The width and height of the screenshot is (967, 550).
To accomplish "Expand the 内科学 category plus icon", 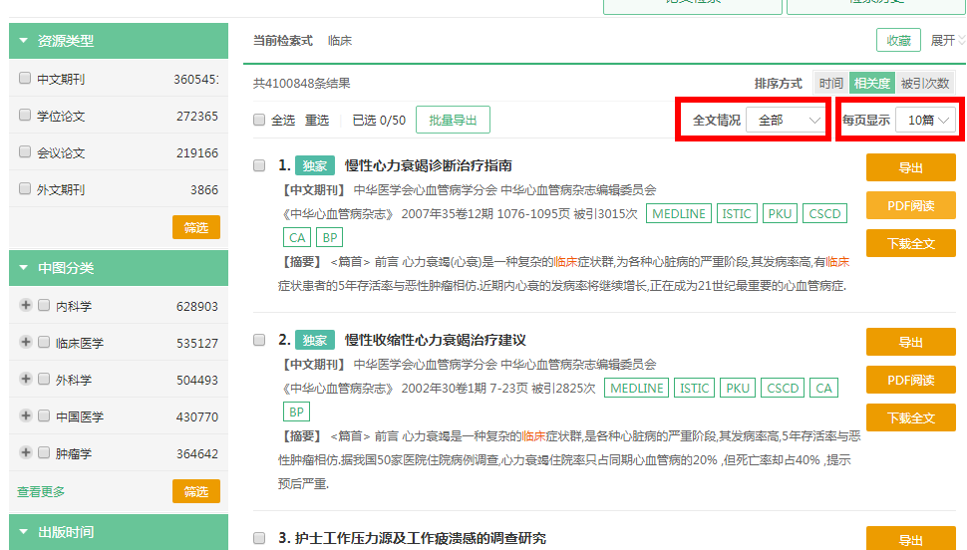I will (x=26, y=306).
